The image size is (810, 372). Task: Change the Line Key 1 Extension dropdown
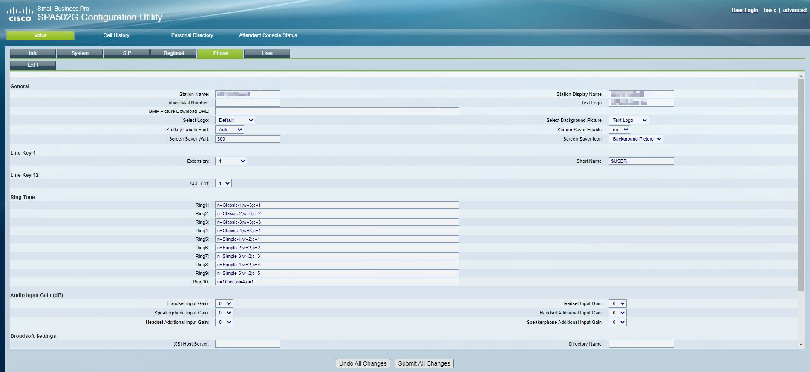click(231, 161)
